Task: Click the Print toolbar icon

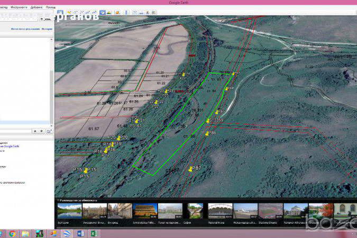Action: (141, 13)
